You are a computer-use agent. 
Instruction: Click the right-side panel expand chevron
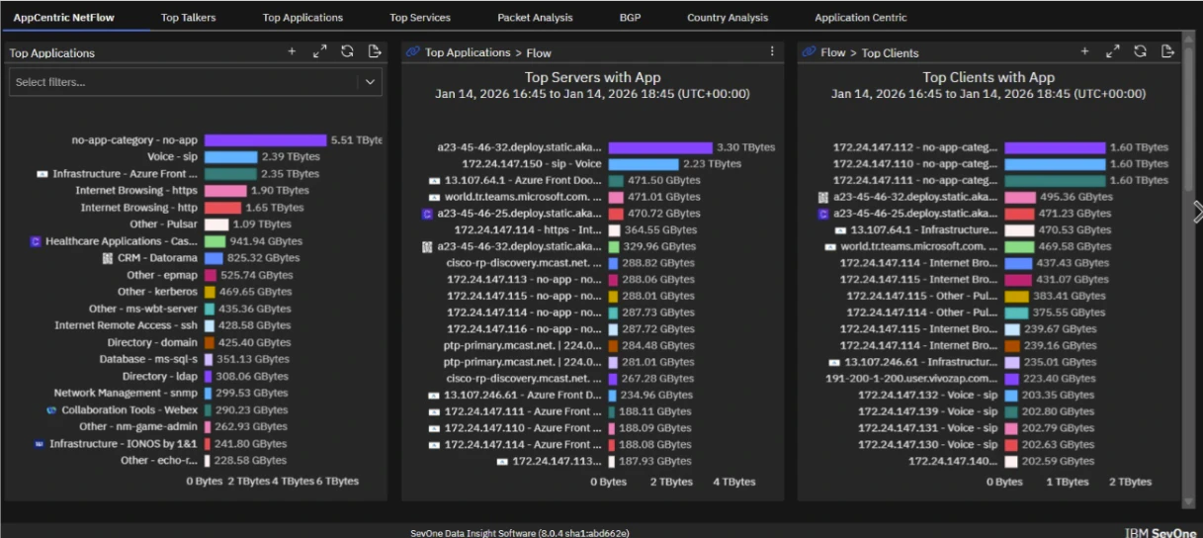[x=1197, y=212]
